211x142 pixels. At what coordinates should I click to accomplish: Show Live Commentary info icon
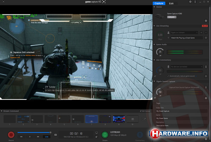[x=206, y=67]
